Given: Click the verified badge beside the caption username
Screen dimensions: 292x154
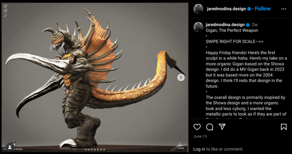Looking at the screenshot, I should tap(248, 25).
